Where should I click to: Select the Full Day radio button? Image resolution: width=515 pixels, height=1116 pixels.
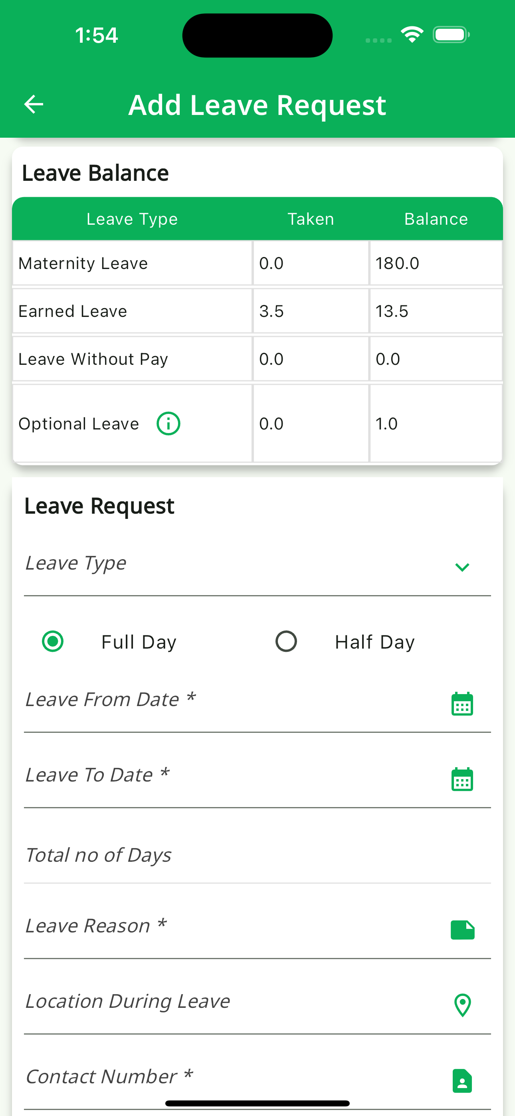(x=53, y=641)
